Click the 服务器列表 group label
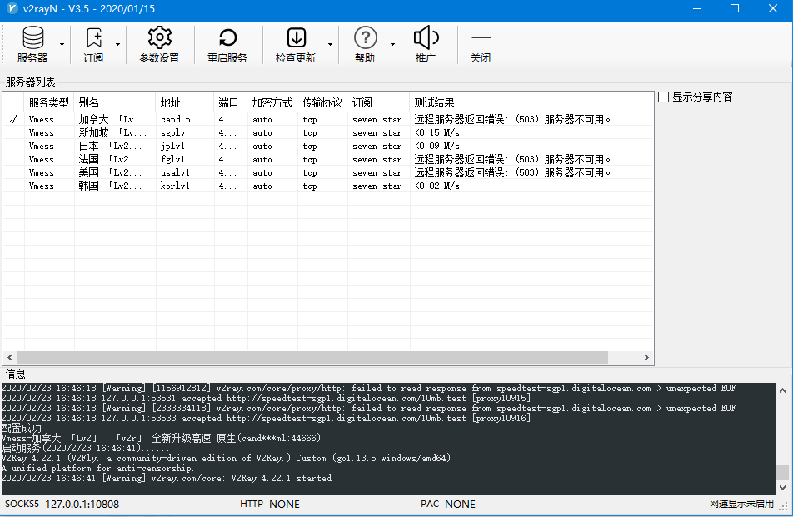793x517 pixels. tap(30, 82)
